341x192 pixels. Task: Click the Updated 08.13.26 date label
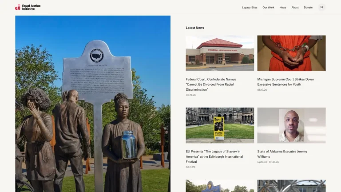point(268,162)
